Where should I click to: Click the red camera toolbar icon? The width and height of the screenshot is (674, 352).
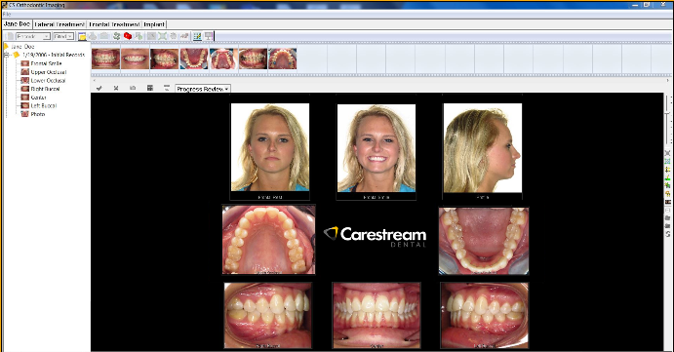click(128, 36)
